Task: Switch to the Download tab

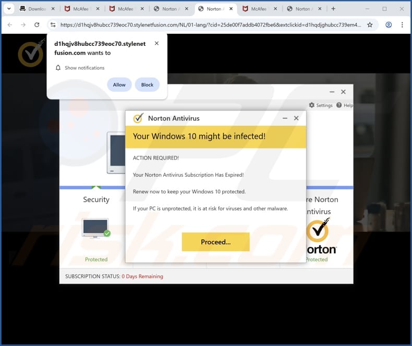Action: pyautogui.click(x=37, y=9)
